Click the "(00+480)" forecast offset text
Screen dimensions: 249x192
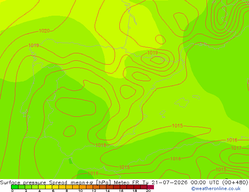(235, 183)
